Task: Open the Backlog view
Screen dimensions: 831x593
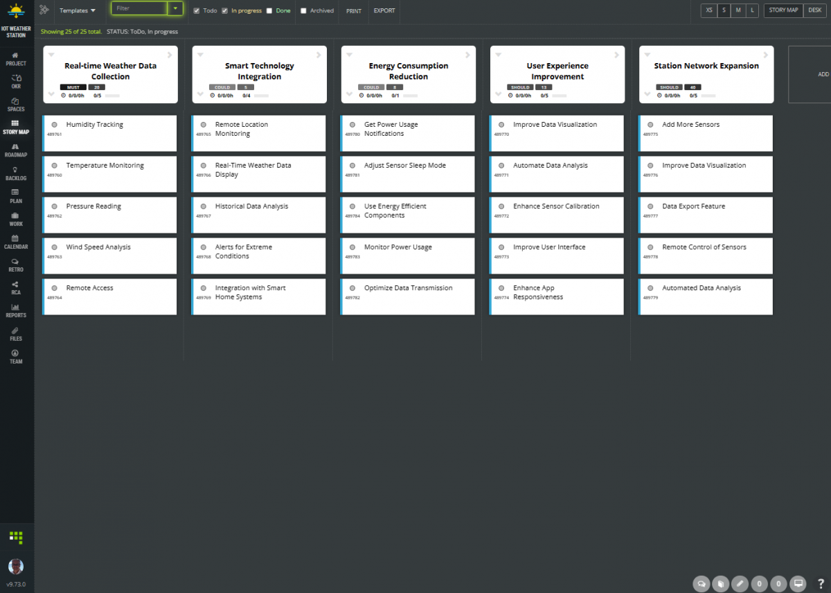Action: pos(15,173)
